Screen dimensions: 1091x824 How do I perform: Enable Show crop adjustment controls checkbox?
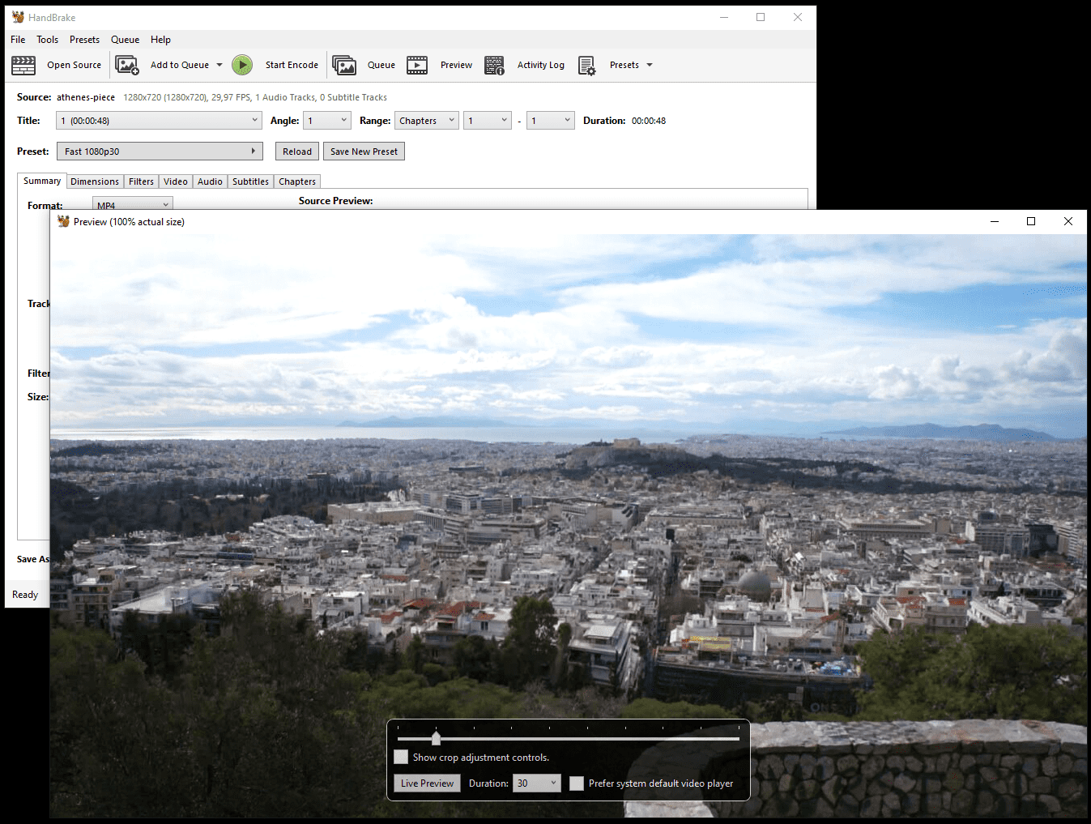pyautogui.click(x=401, y=757)
